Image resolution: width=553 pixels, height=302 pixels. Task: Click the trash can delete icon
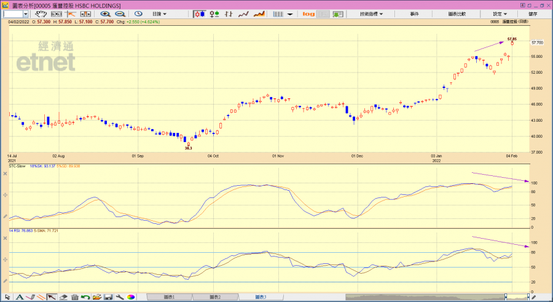(x=74, y=297)
